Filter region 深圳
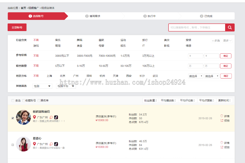This screenshot has height=163, width=245. (x=89, y=76)
